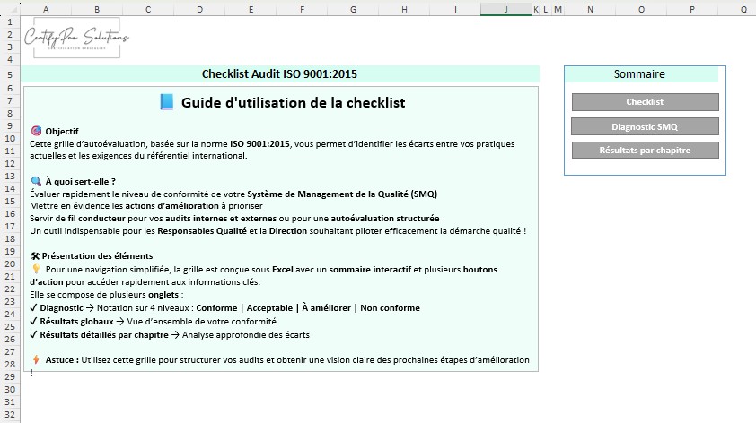Select narrow column L header
Viewport: 756px width, 423px height.
pyautogui.click(x=546, y=9)
